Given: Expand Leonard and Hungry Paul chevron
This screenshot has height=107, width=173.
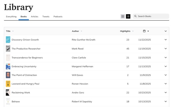Looking at the screenshot, I should pyautogui.click(x=166, y=84).
